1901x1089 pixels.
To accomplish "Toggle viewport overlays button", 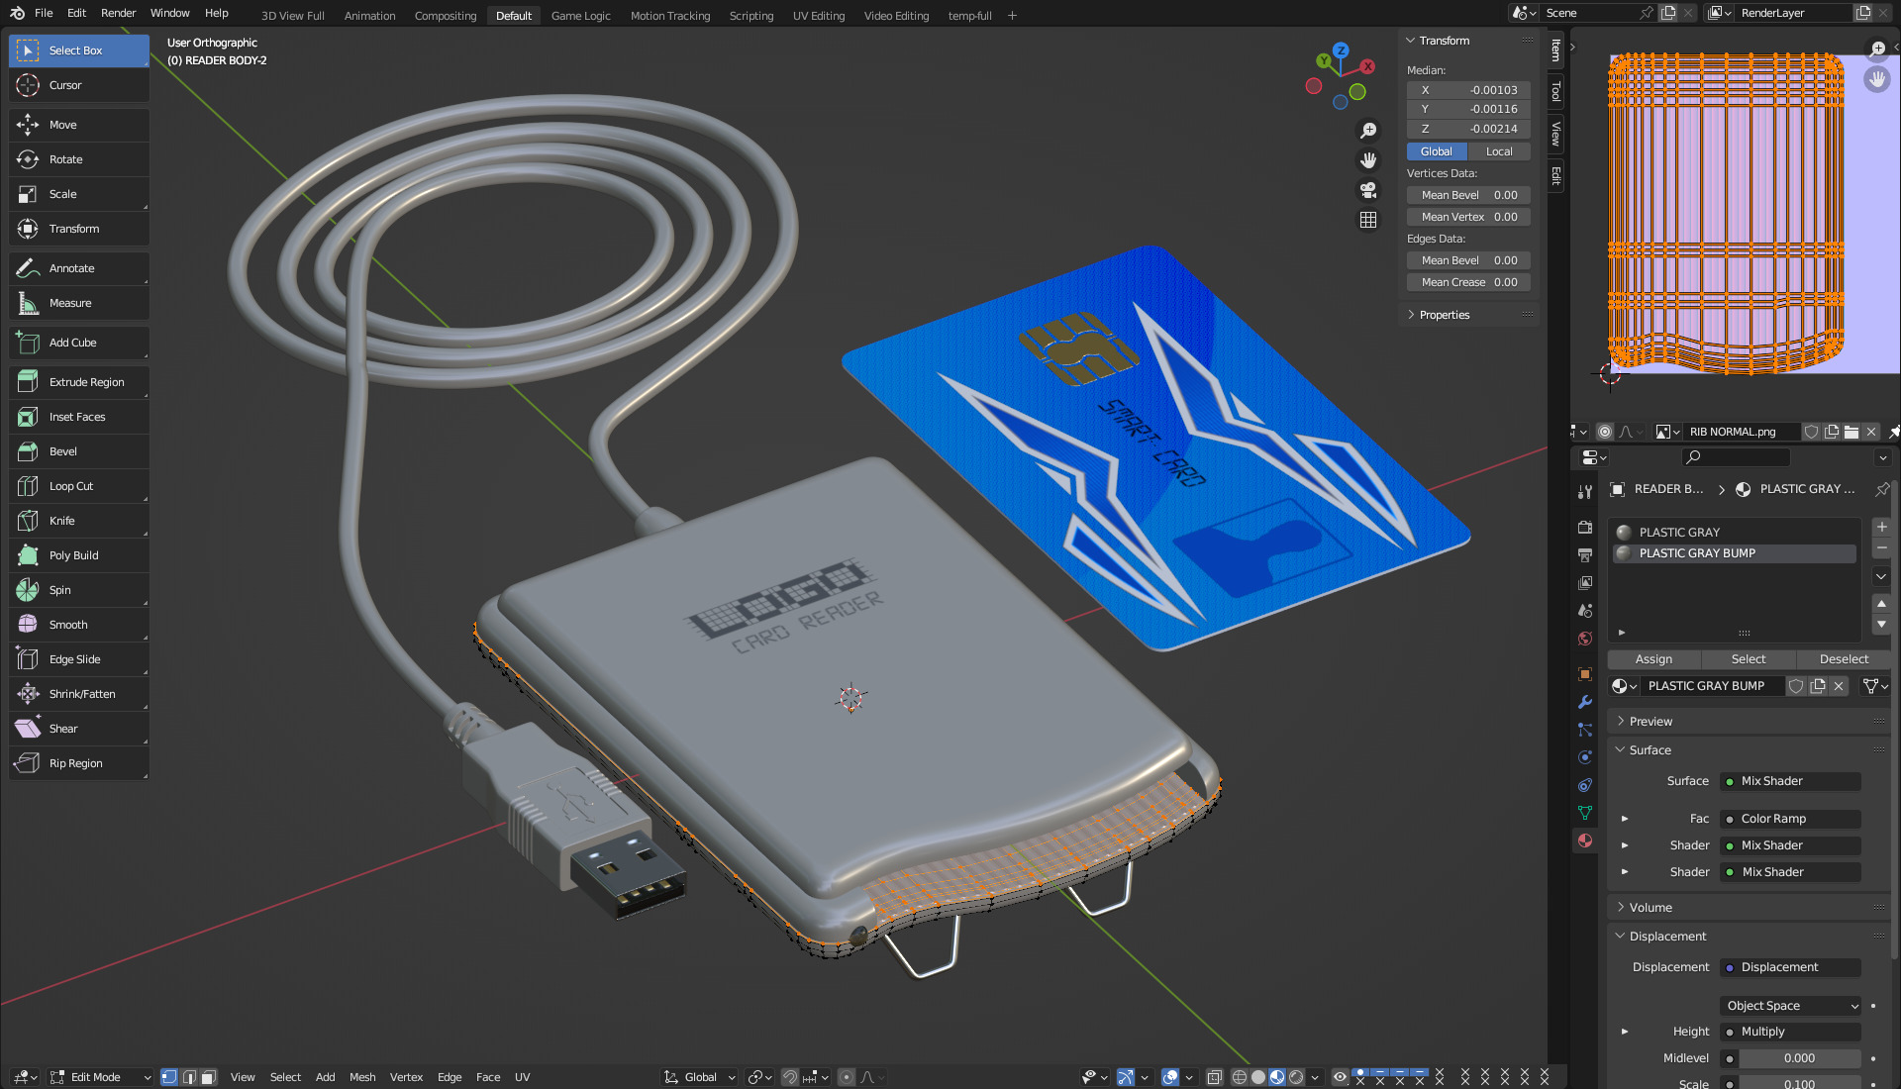I will tap(1170, 1077).
